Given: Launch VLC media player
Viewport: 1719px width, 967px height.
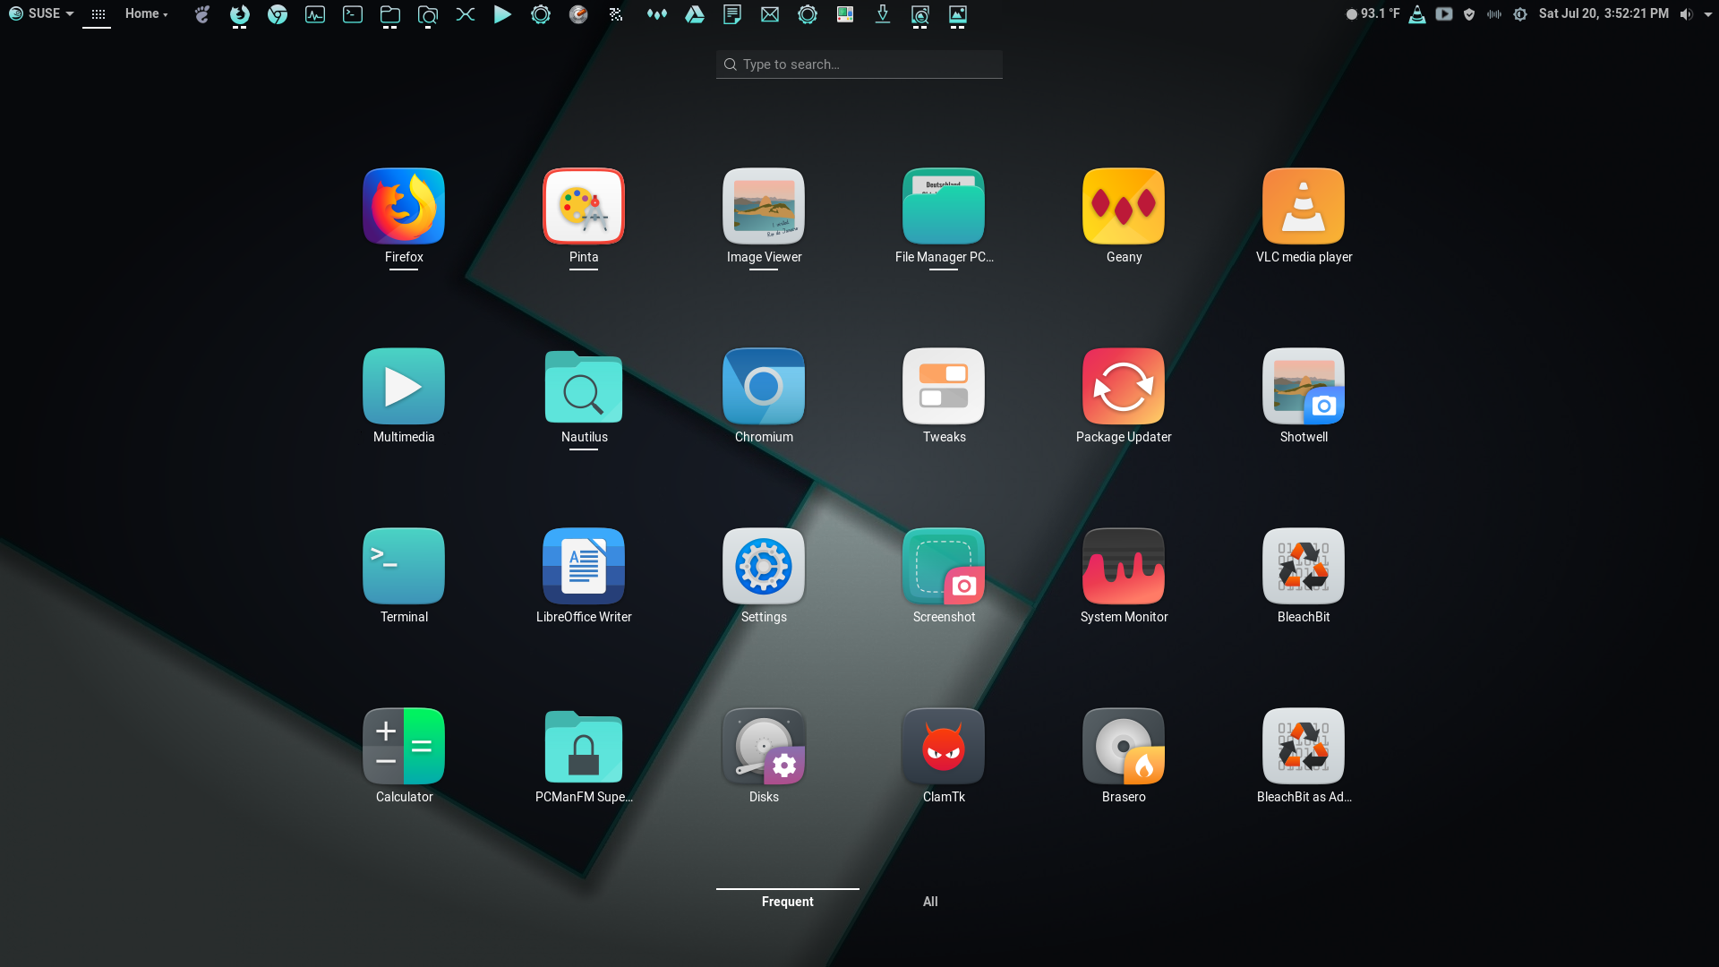Looking at the screenshot, I should click(1304, 207).
